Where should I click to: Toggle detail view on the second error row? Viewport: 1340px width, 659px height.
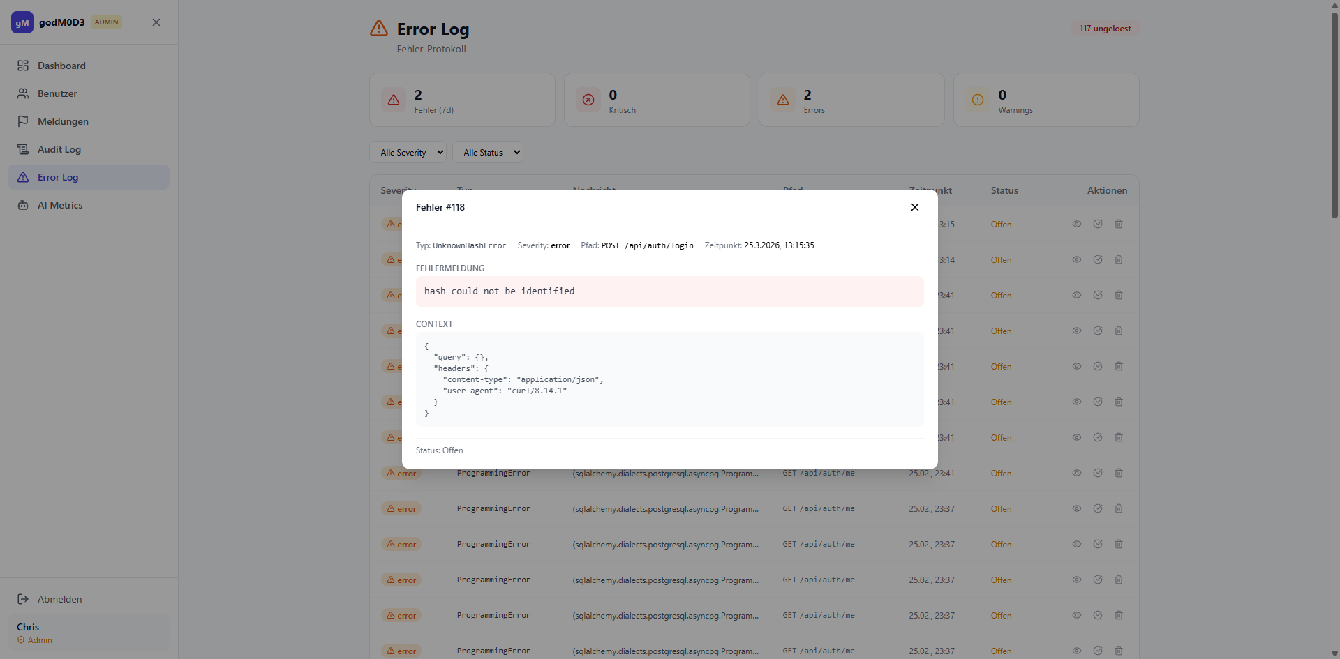pyautogui.click(x=1077, y=260)
